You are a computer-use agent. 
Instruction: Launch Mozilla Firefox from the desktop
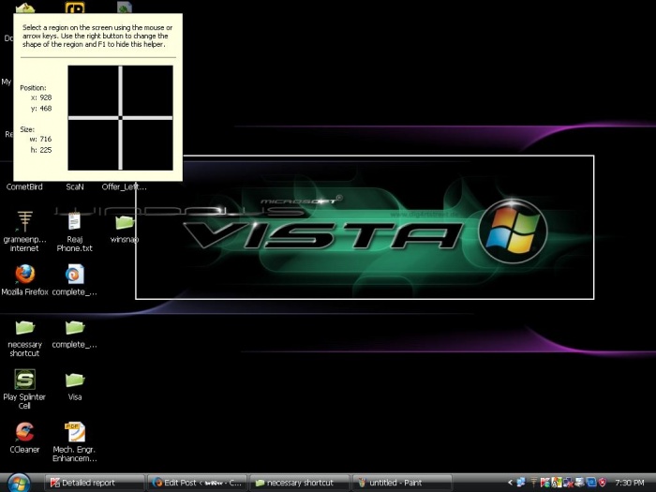click(25, 275)
